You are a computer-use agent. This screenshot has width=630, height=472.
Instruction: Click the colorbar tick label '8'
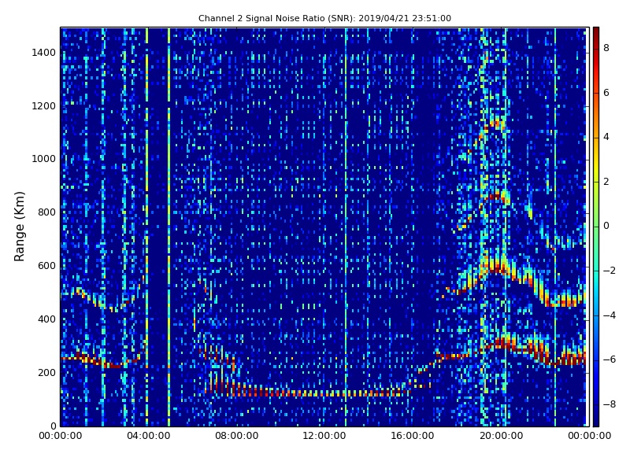(x=606, y=48)
